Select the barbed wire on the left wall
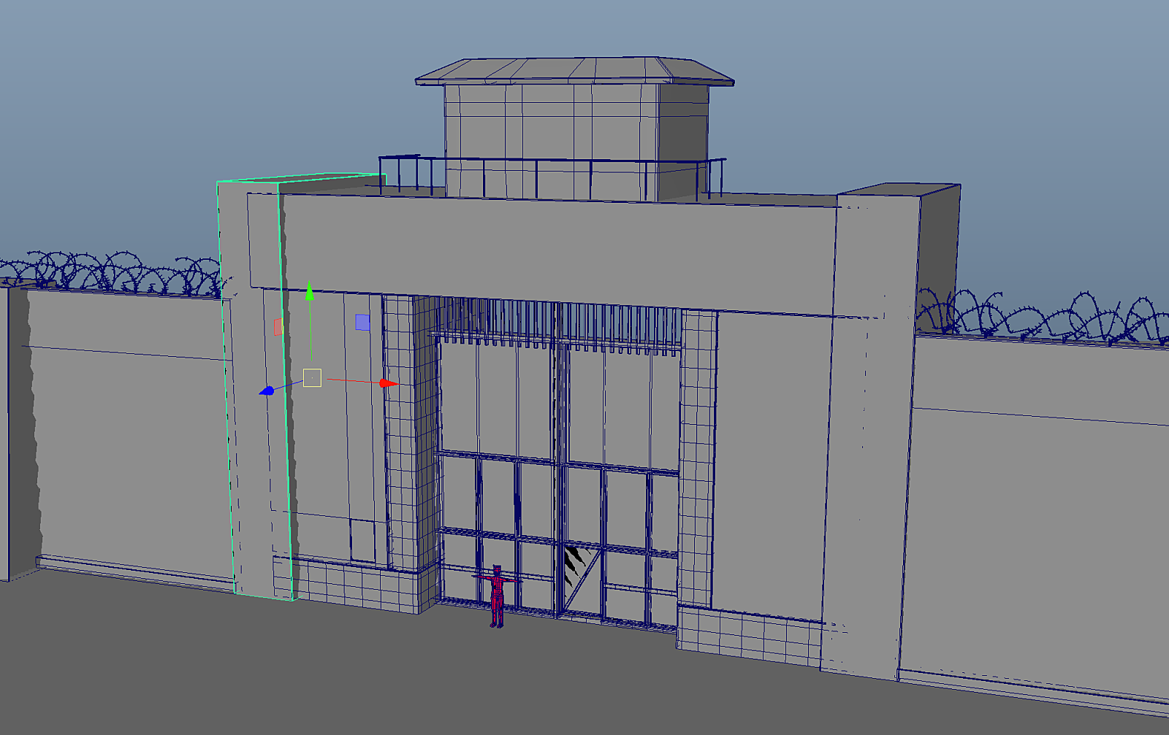1169x735 pixels. (110, 272)
